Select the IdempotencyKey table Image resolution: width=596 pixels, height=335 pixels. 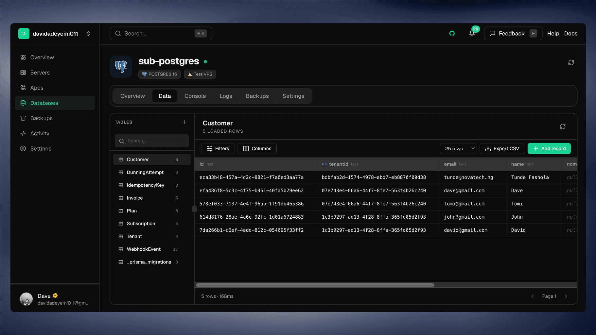[152, 185]
